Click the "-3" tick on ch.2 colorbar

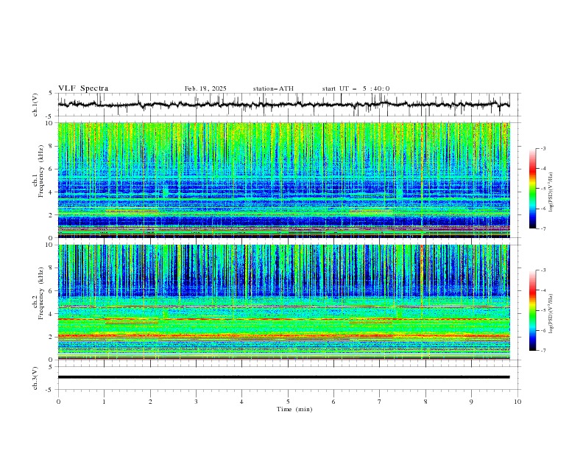pyautogui.click(x=543, y=270)
